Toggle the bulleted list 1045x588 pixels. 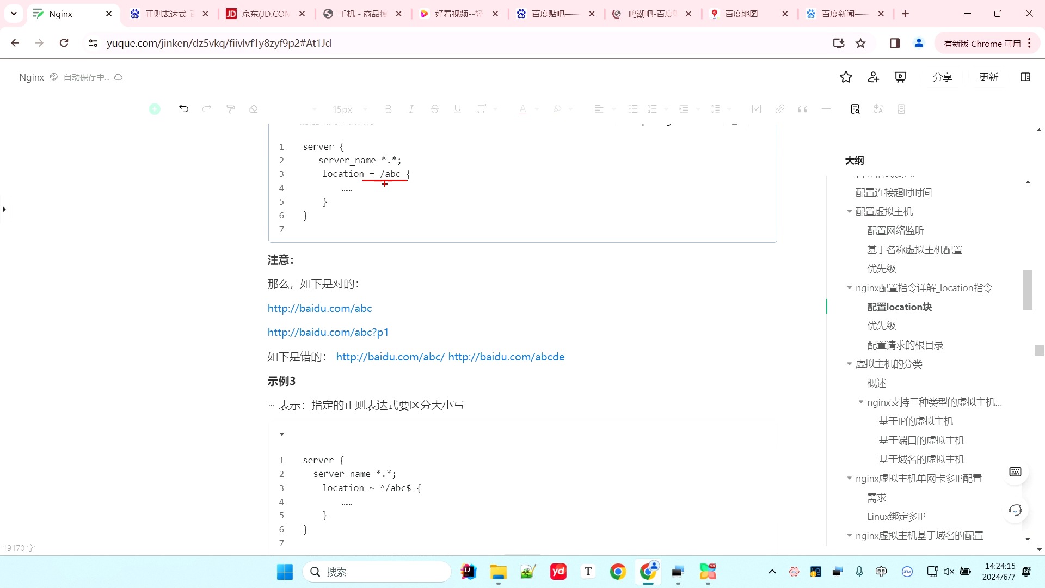(x=633, y=109)
